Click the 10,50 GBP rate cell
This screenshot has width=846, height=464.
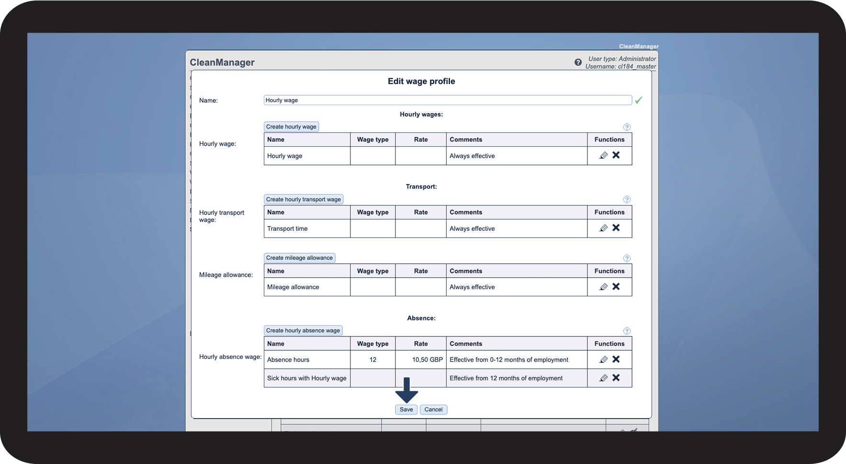tap(421, 360)
